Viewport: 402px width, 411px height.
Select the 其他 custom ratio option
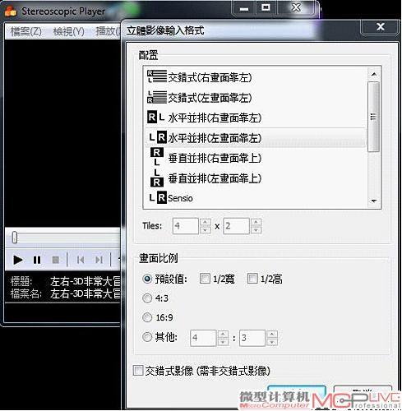click(x=147, y=337)
